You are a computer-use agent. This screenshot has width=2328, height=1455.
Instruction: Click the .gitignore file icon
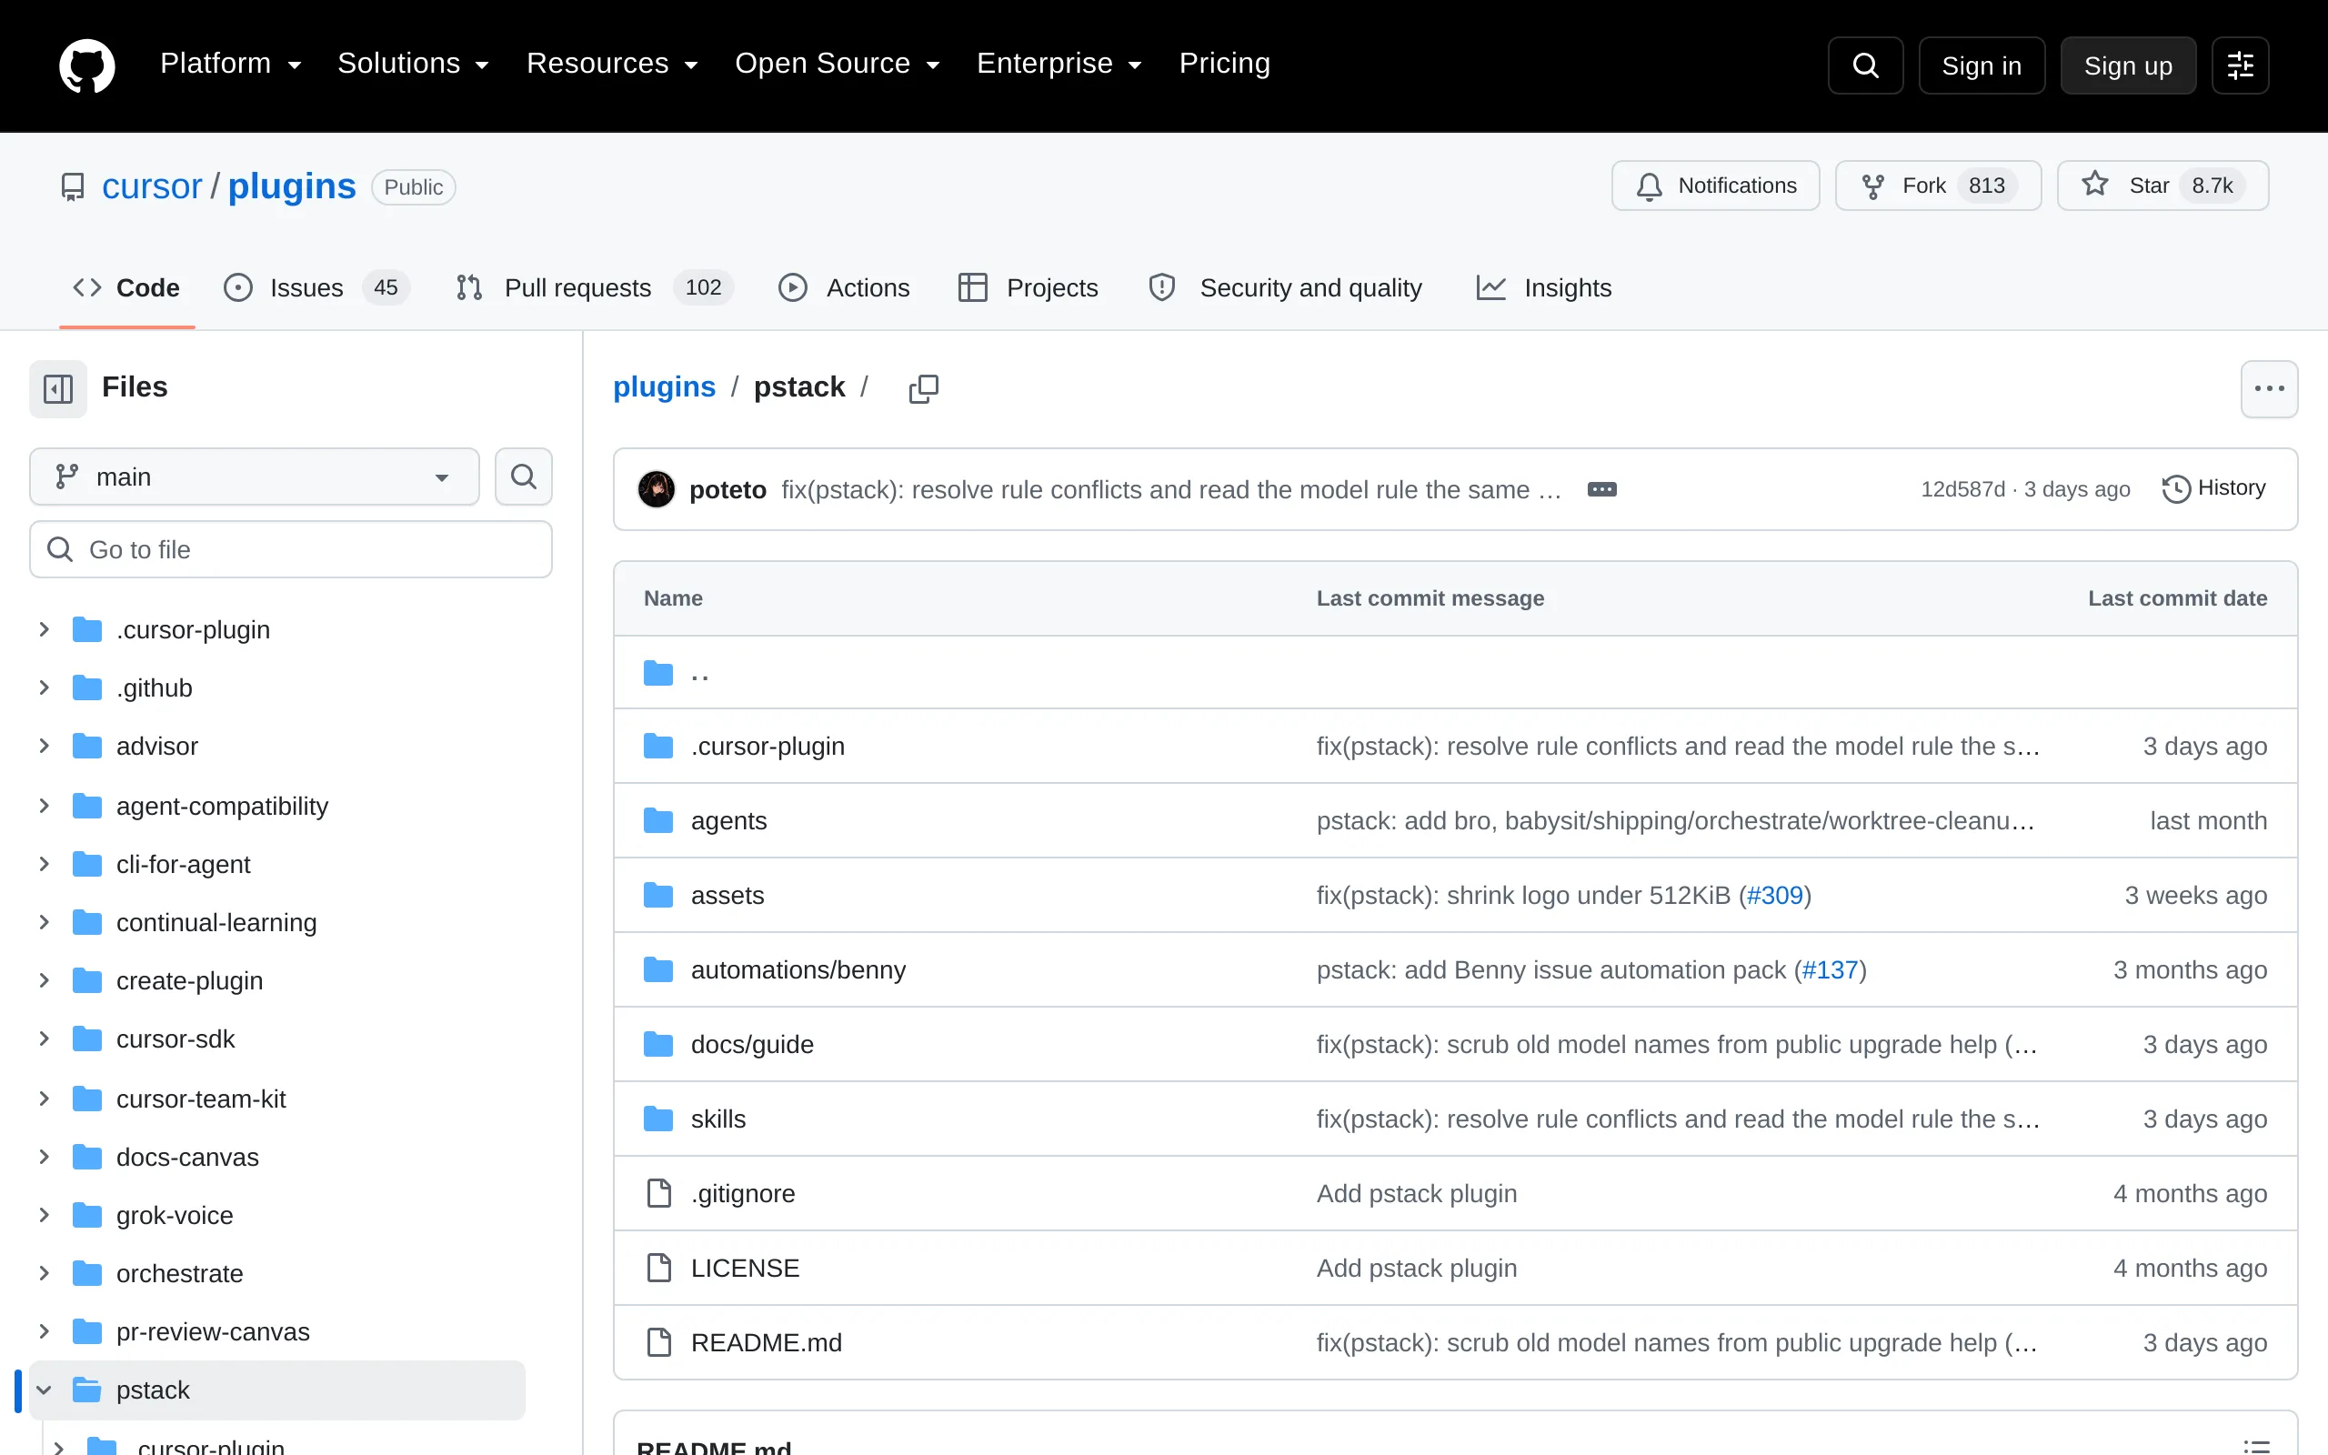pos(659,1193)
